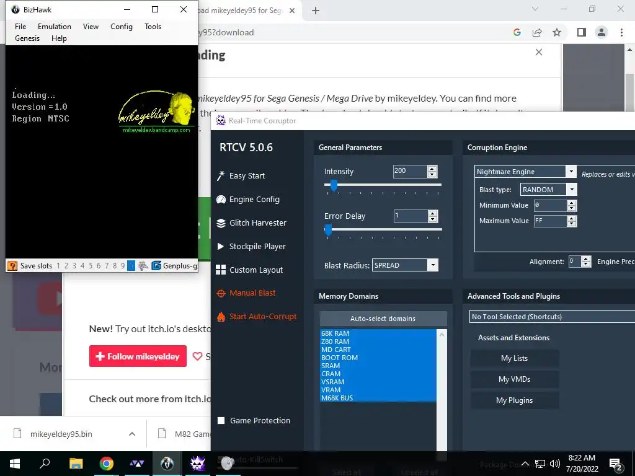Decrease Error Delay with the down arrow
The height and width of the screenshot is (476, 635).
tap(432, 219)
